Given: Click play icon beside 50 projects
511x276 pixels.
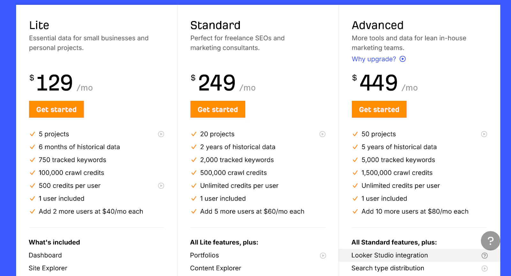Looking at the screenshot, I should tap(484, 134).
